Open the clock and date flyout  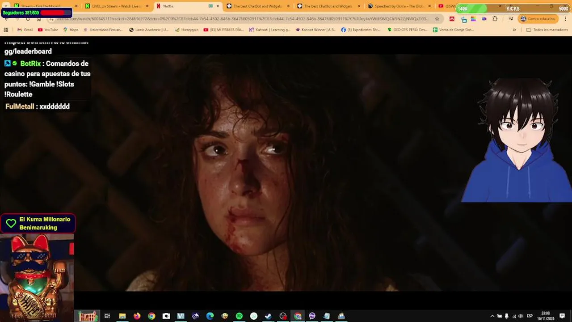[x=546, y=316]
